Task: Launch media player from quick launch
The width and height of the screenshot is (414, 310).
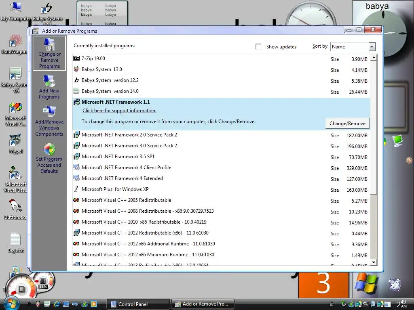Action: coord(94,304)
